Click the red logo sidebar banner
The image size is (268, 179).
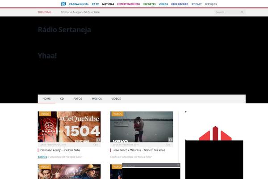215,133
